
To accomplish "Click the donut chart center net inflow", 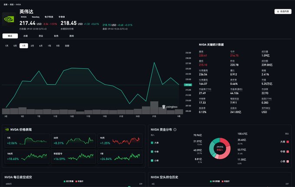I will coord(220,149).
